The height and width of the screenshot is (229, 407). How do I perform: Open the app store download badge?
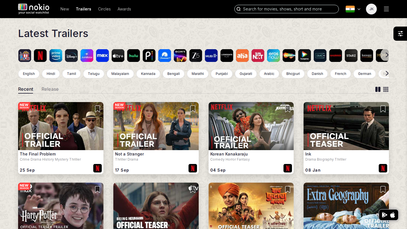[389, 215]
